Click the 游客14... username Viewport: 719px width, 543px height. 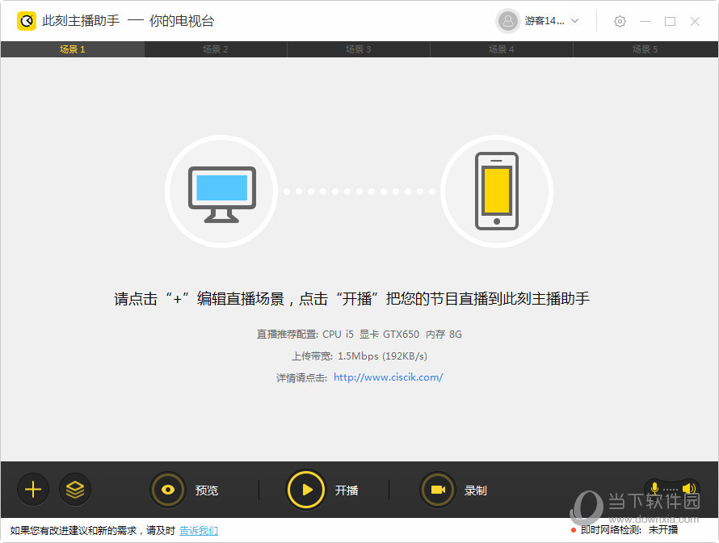click(x=545, y=21)
